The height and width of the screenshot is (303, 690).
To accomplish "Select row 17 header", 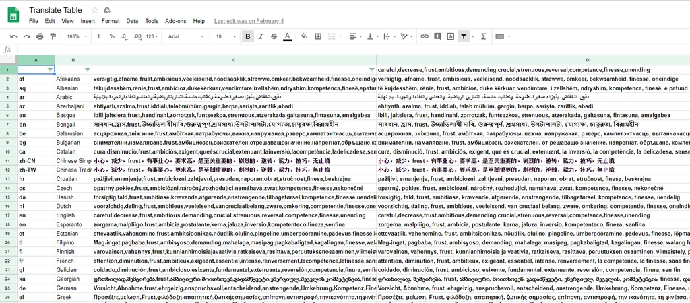I will tap(8, 215).
